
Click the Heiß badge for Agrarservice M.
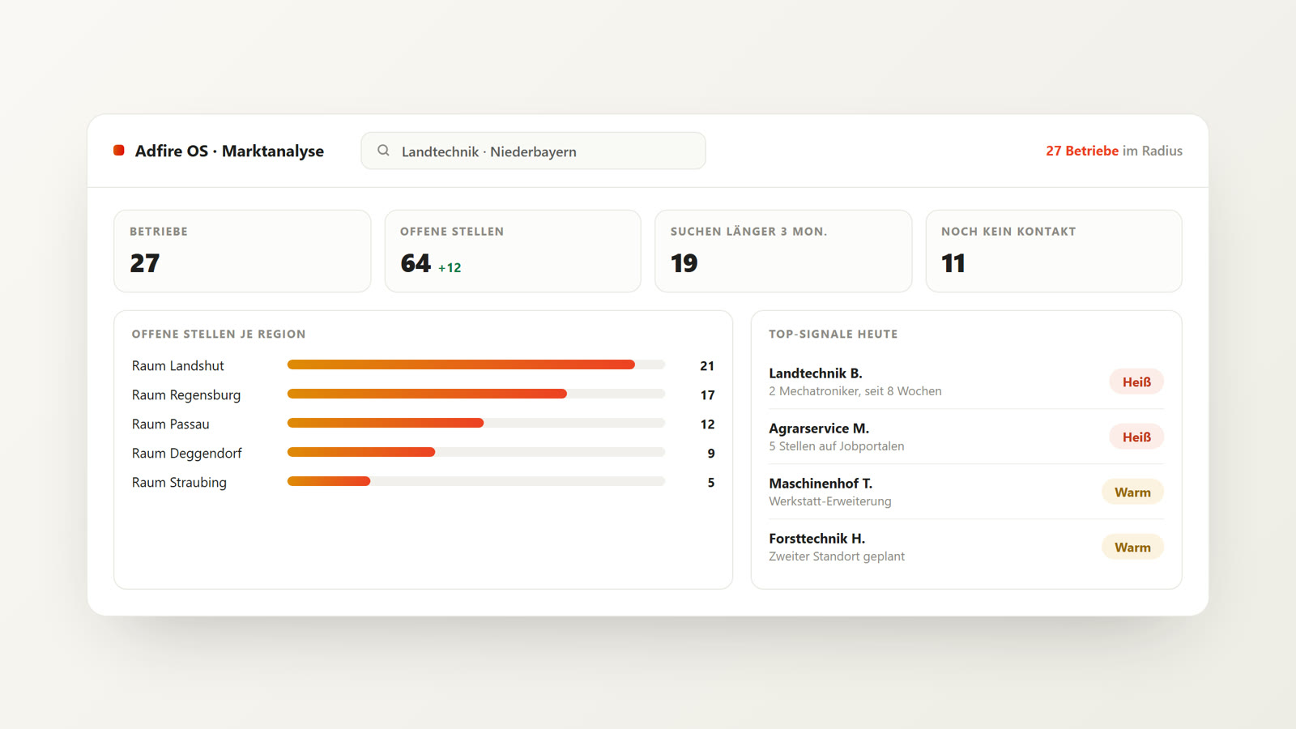(1136, 437)
